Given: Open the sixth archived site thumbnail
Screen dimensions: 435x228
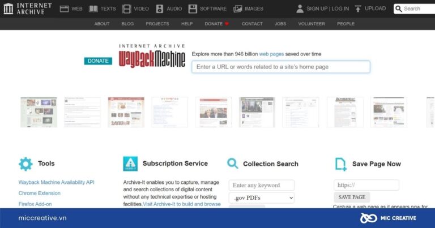Looking at the screenshot, I should [257, 112].
